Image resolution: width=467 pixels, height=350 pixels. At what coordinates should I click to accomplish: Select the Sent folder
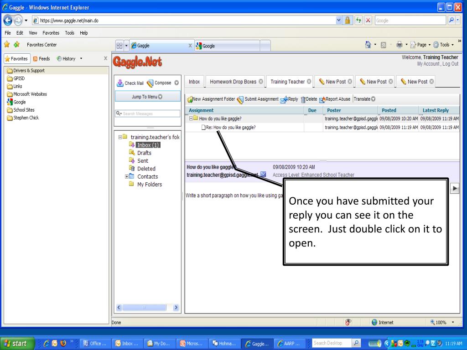(143, 161)
